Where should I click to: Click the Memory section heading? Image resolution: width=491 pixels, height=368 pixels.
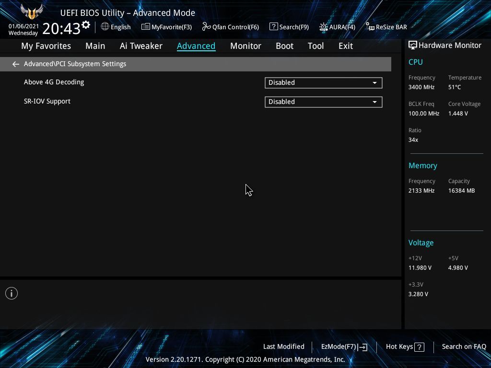point(423,166)
